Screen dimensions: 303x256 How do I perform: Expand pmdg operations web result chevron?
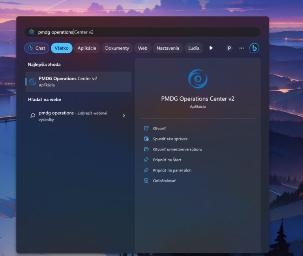click(x=124, y=116)
